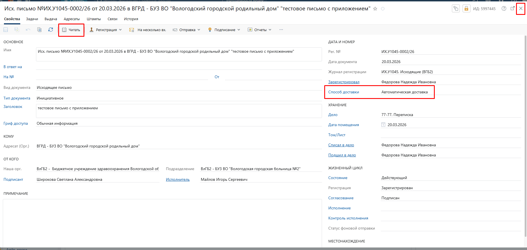Viewport: 527px width, 250px height.
Task: Click the refresh icon in toolbar
Action: pyautogui.click(x=51, y=30)
